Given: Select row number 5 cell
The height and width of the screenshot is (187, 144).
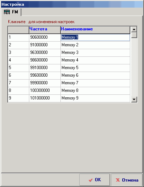Looking at the screenshot, I should tap(18, 68).
